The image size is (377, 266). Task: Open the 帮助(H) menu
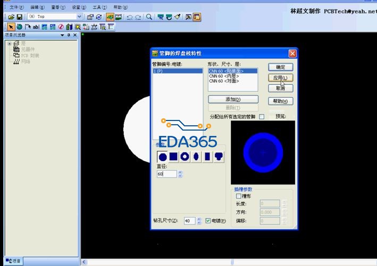coord(121,7)
